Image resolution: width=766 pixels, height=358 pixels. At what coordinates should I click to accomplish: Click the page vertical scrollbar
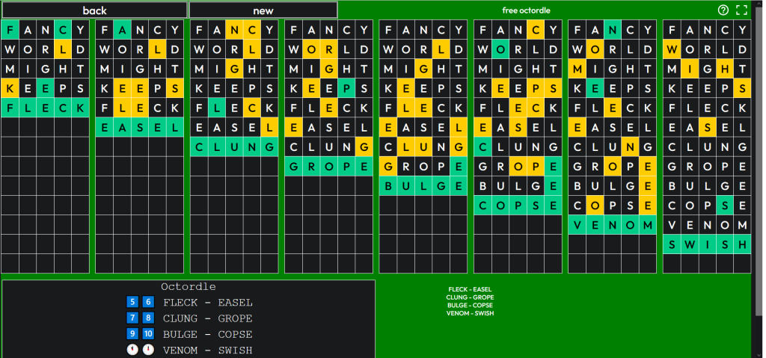coord(759,149)
